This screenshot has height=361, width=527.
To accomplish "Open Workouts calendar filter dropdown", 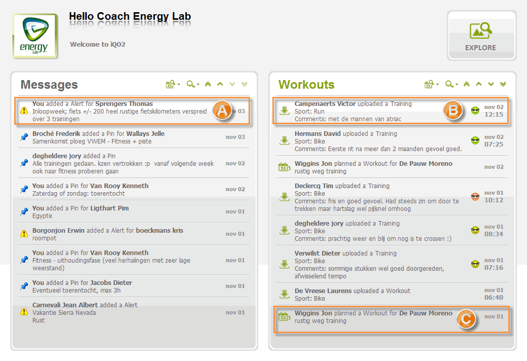I will pos(432,84).
